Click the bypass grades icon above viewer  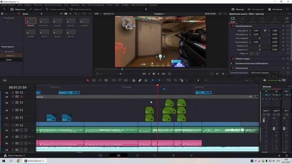pos(220,14)
